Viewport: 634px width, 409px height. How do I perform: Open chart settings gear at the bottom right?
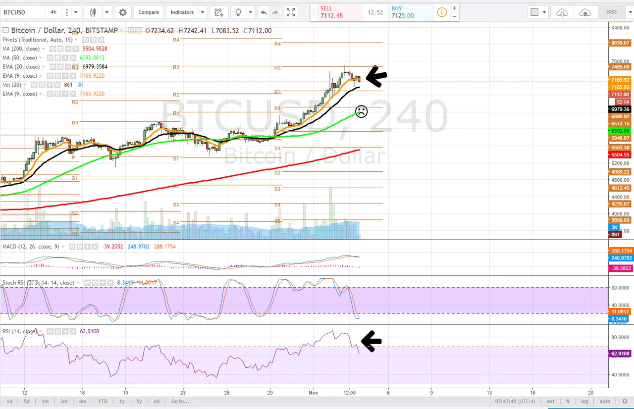(625, 401)
